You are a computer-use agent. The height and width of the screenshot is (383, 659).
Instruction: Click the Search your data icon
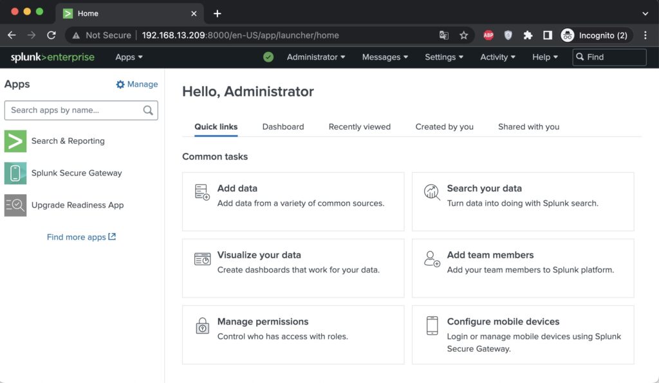click(432, 192)
